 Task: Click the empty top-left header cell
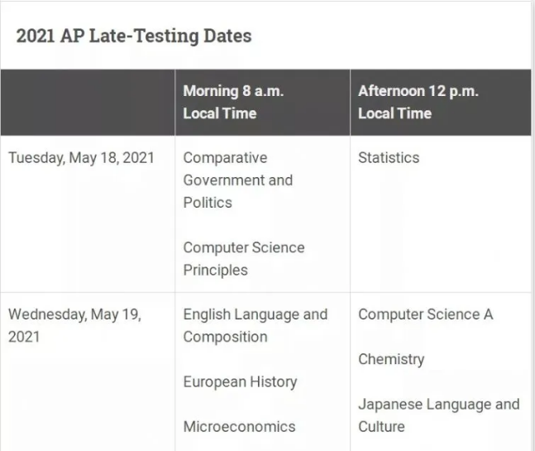tap(88, 103)
